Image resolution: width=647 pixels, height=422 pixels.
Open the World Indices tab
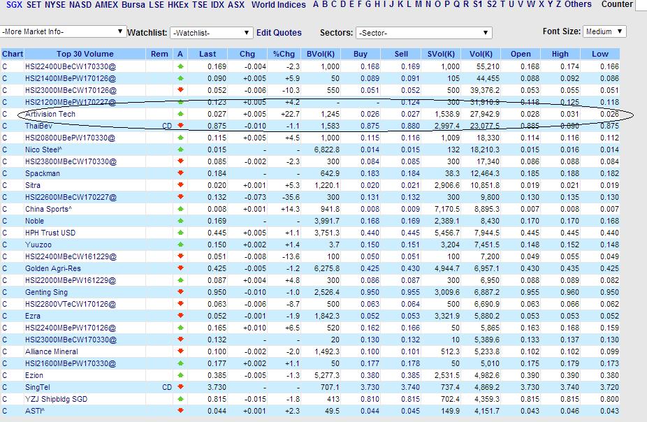(x=279, y=4)
